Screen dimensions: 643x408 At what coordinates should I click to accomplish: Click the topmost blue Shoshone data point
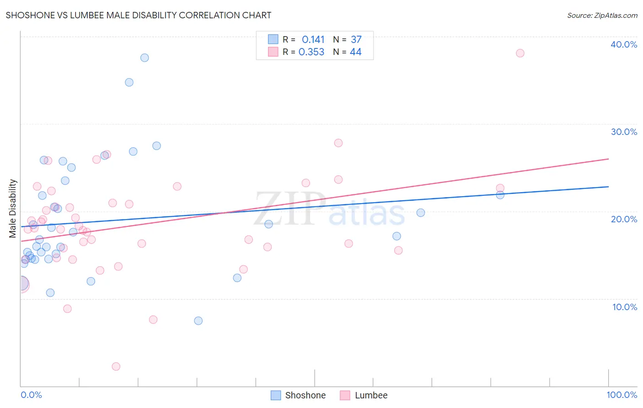tap(145, 58)
